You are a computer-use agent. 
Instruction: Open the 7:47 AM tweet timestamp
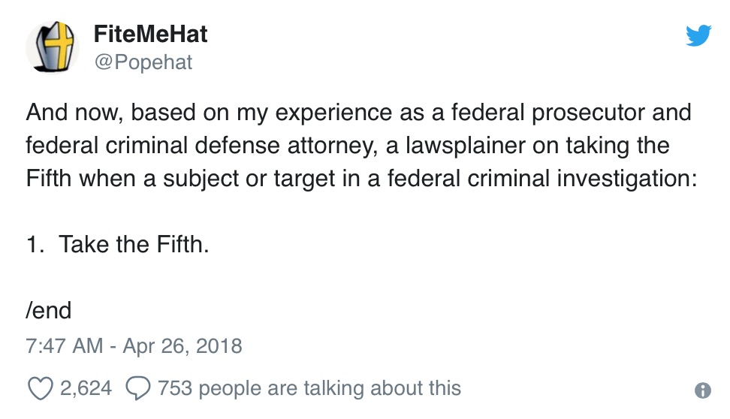(x=65, y=346)
